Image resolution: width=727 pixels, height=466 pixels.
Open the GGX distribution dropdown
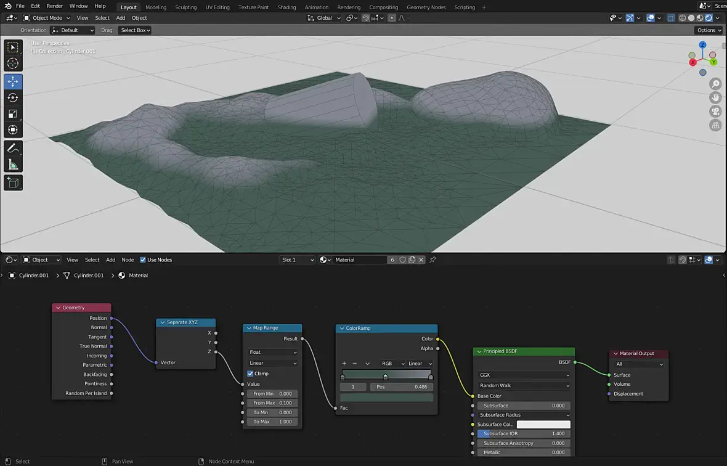524,375
